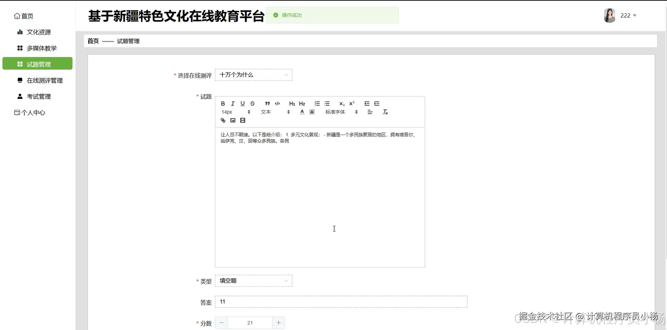Insert a video into the editor
Screen dimensions: 667x330
[243, 120]
